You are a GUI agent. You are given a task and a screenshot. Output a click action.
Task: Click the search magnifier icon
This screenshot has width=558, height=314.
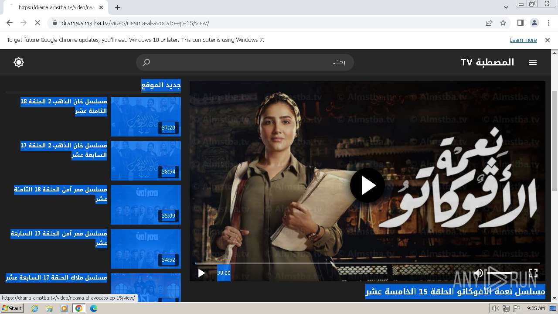coord(146,62)
